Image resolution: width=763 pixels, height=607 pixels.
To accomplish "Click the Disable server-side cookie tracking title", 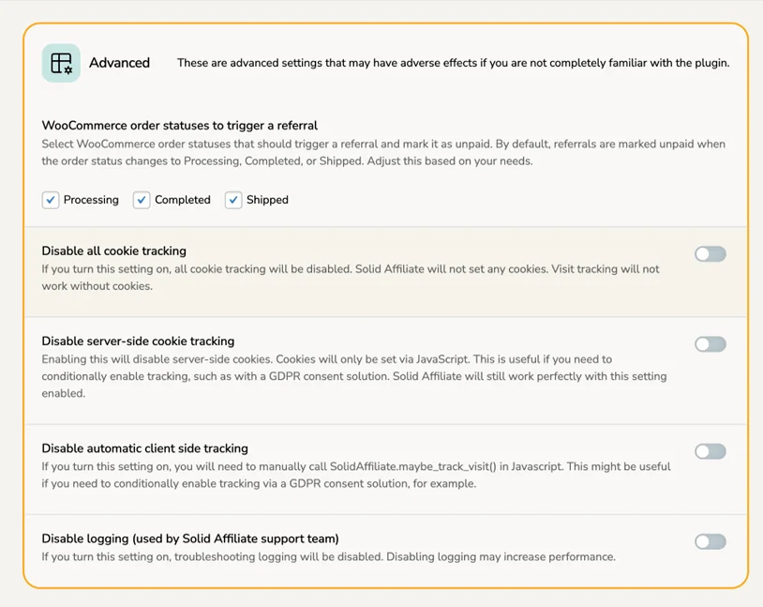I will [x=138, y=341].
